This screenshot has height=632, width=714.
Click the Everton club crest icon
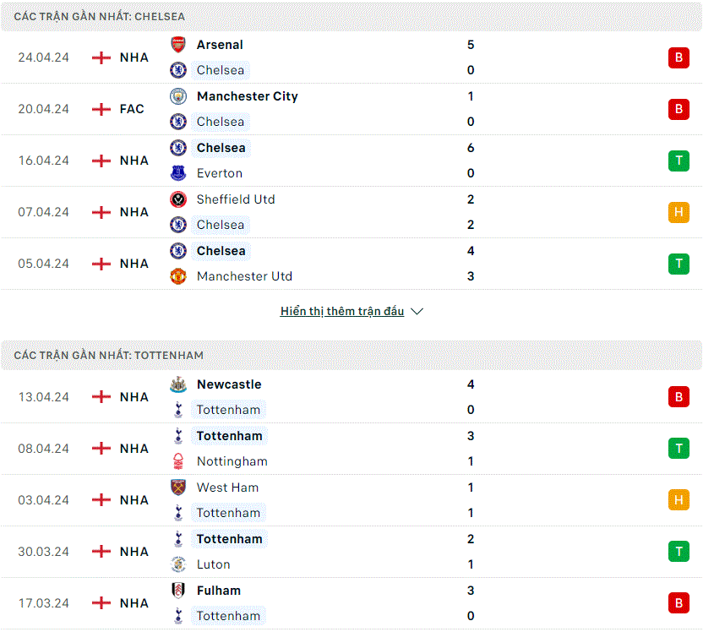pos(178,173)
